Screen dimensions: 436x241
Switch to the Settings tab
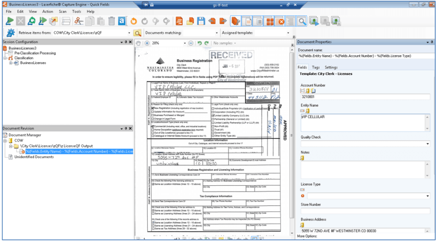pos(331,67)
